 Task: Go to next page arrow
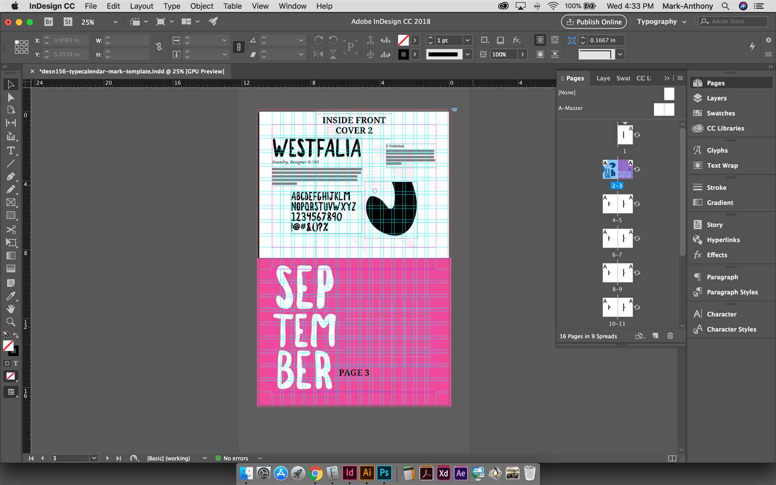click(x=107, y=458)
